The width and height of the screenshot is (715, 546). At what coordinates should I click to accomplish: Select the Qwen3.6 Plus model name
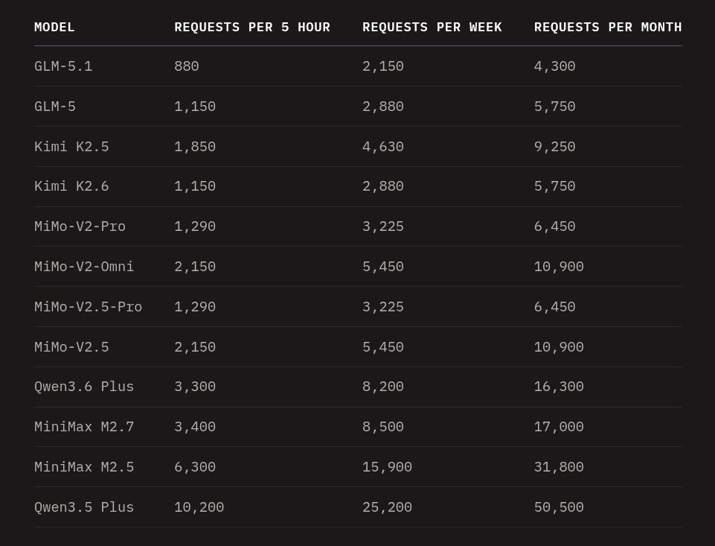pos(84,387)
